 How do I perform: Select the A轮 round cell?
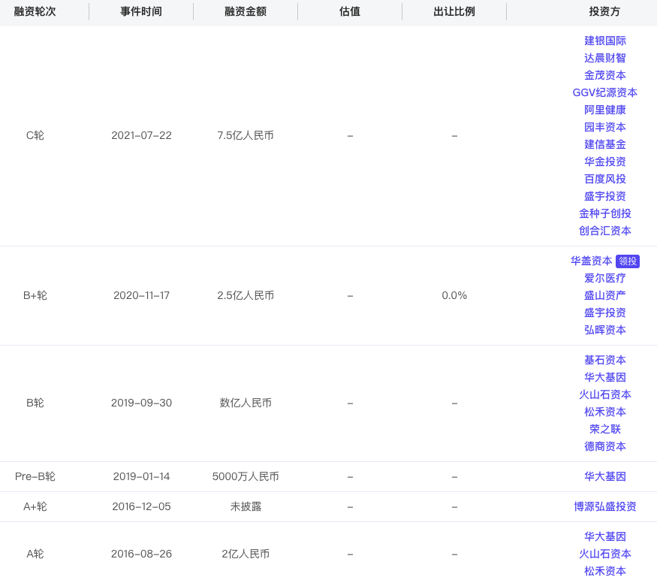(x=35, y=554)
